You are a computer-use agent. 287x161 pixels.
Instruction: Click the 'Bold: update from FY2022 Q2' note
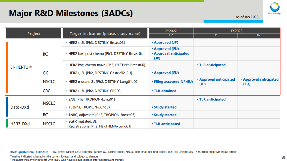[x=29, y=152]
